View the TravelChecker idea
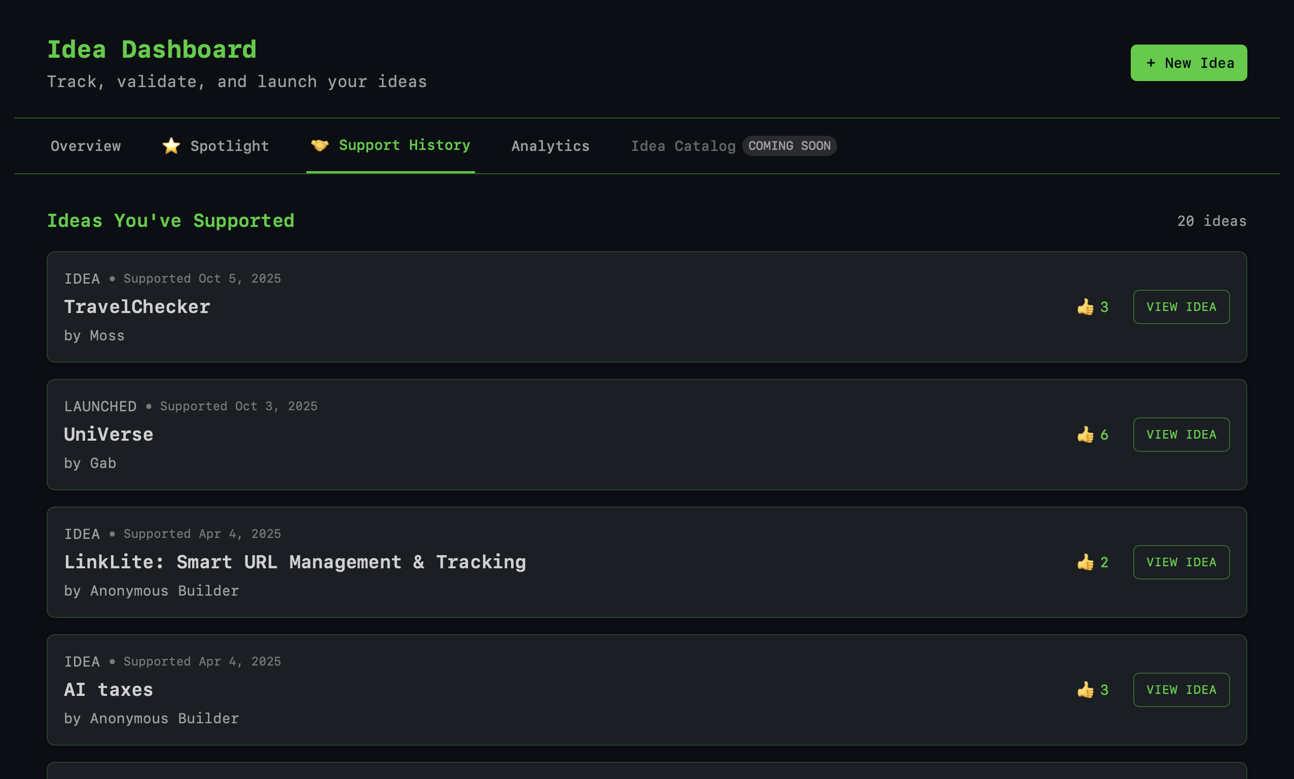 pyautogui.click(x=1180, y=307)
